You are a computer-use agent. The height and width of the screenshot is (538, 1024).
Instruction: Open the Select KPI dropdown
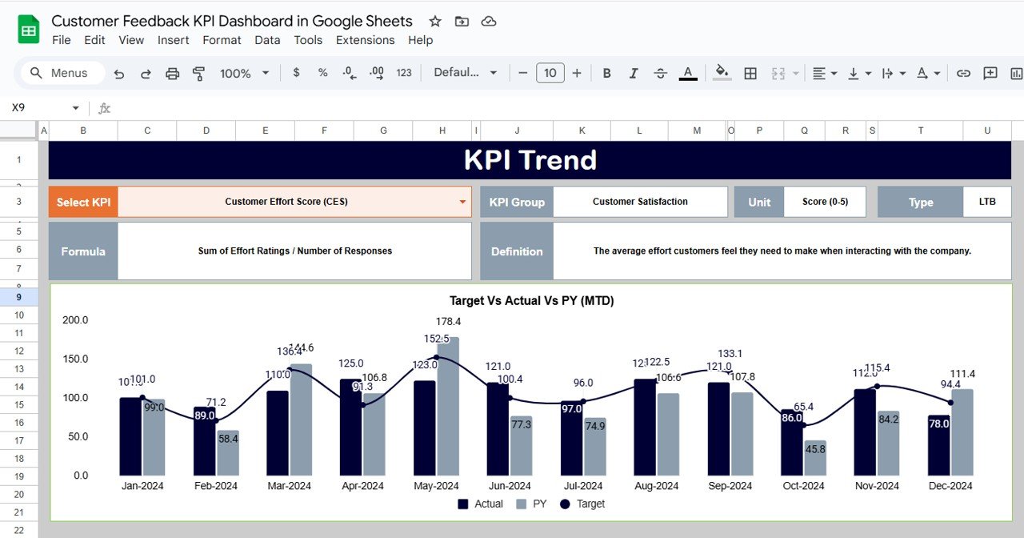click(x=462, y=202)
